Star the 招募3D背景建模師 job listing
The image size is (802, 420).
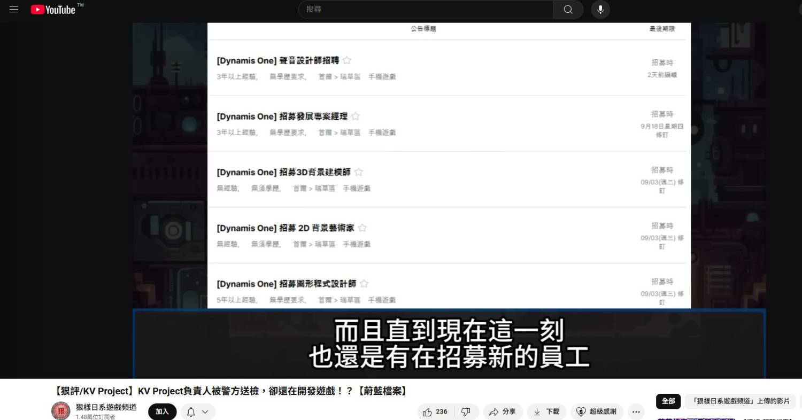click(359, 172)
